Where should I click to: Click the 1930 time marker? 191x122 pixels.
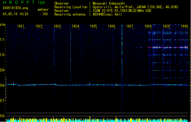coord(184,26)
